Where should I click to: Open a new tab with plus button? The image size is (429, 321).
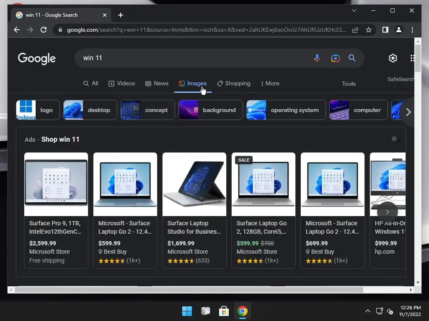(121, 15)
